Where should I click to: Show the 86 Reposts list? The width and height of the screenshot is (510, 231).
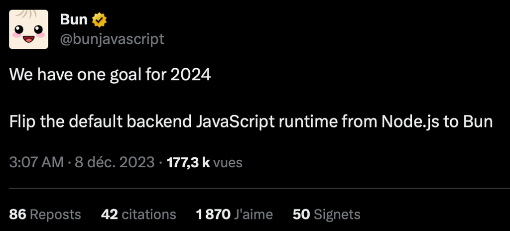[x=45, y=215]
